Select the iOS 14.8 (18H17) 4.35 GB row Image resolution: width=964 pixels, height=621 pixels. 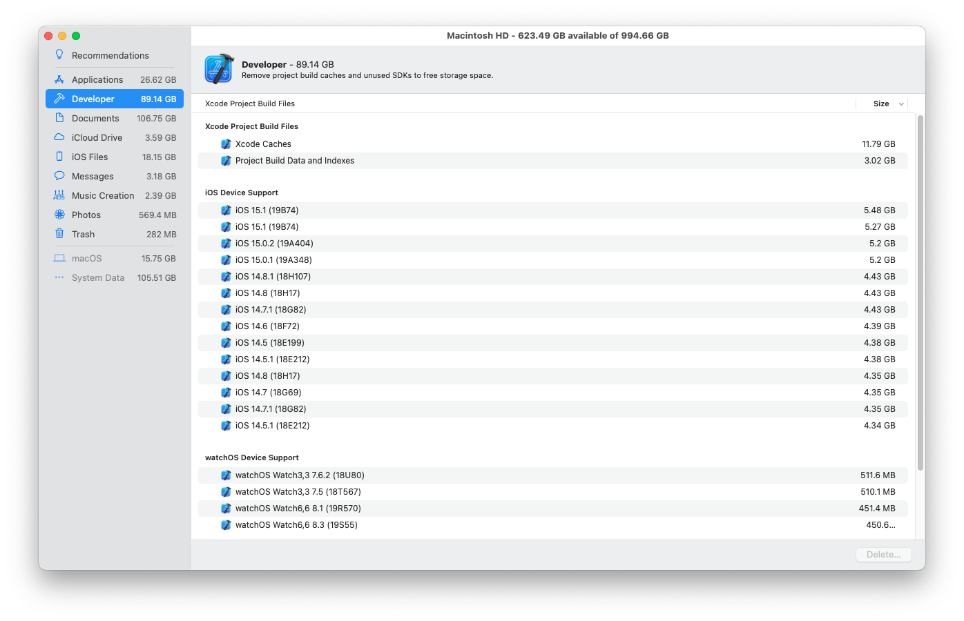[553, 376]
